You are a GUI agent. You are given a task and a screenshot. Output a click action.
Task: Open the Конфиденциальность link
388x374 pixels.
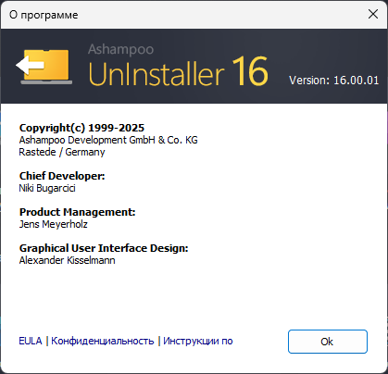[103, 341]
